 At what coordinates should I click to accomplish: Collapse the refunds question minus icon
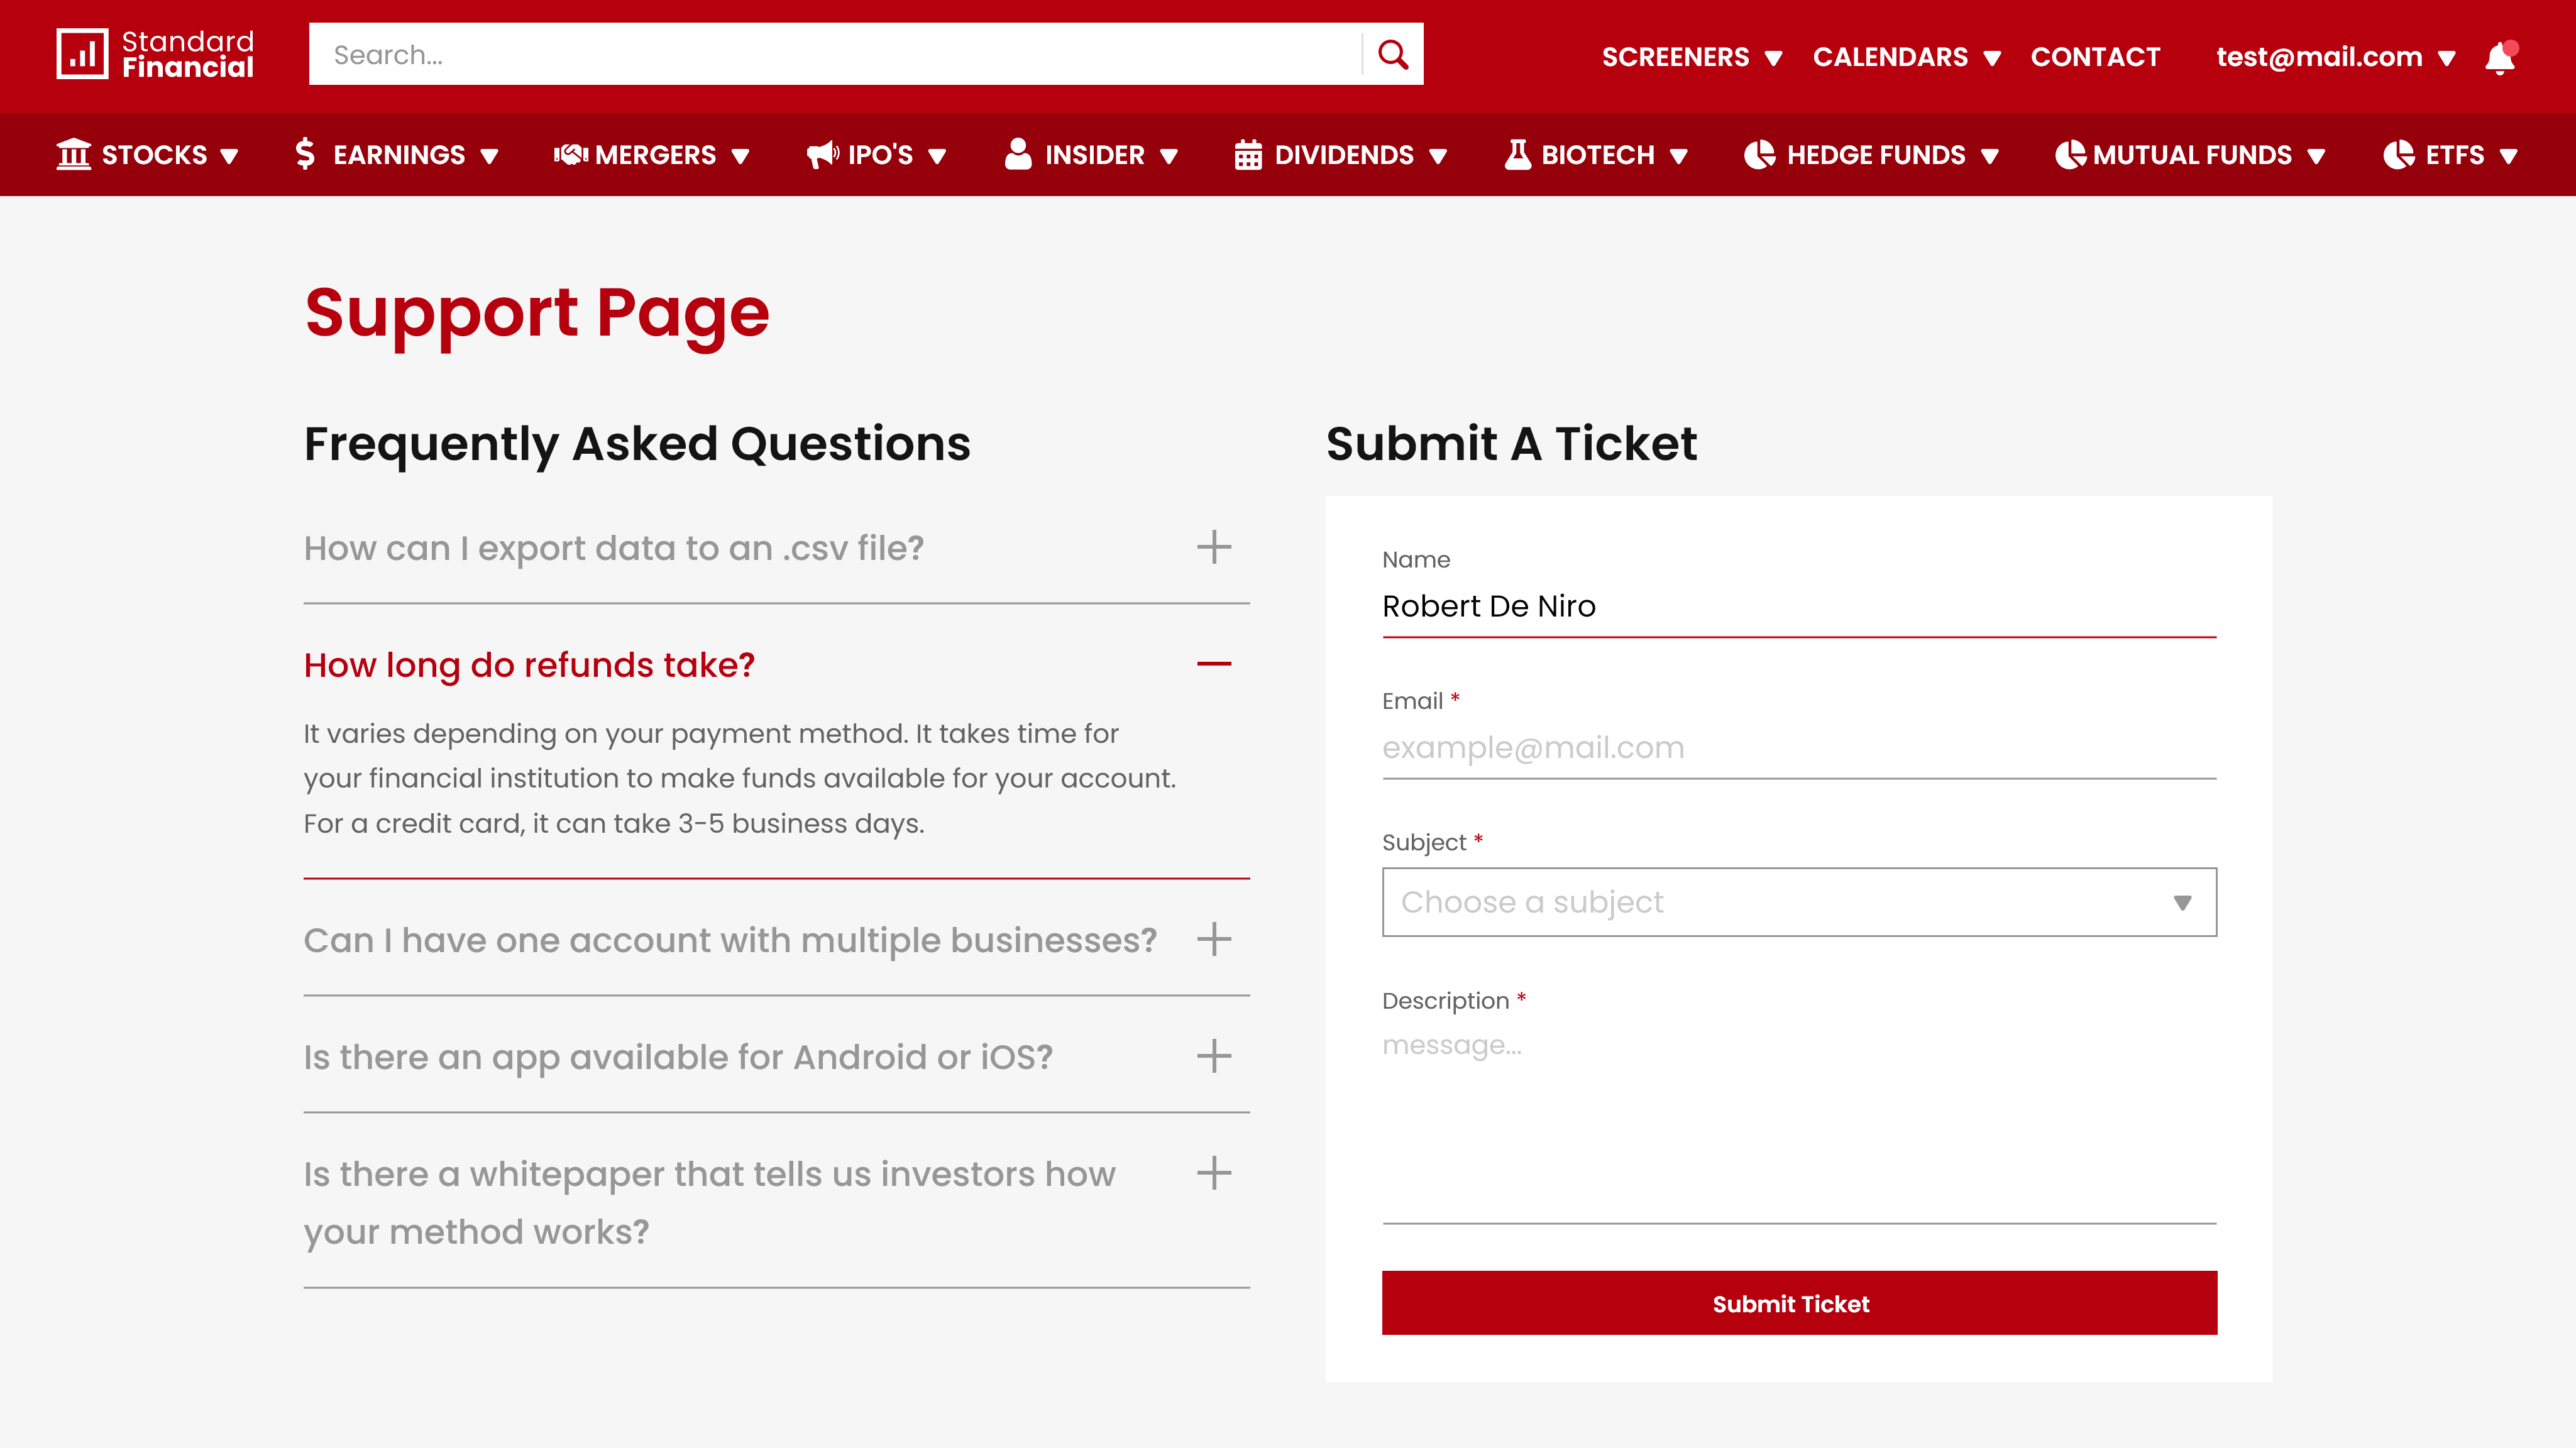tap(1214, 664)
